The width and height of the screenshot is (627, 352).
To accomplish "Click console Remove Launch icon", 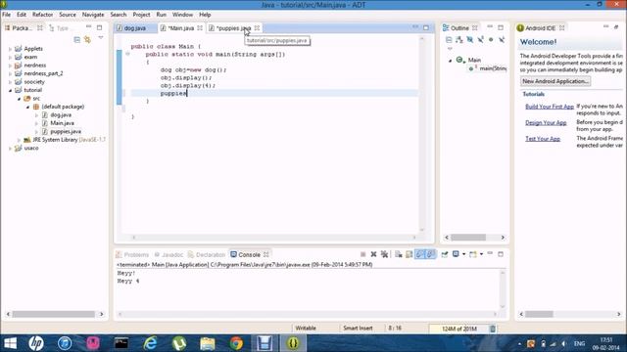I will 373,254.
